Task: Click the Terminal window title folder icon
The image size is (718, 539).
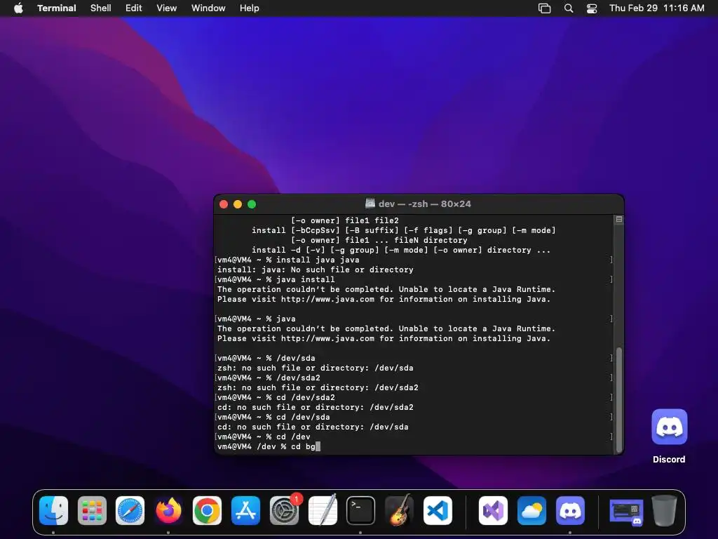Action: pos(370,204)
